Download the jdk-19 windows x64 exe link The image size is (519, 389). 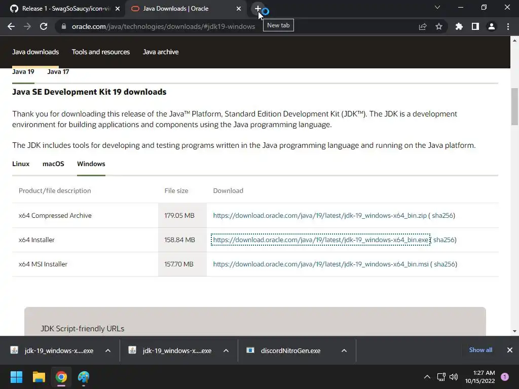pyautogui.click(x=321, y=240)
